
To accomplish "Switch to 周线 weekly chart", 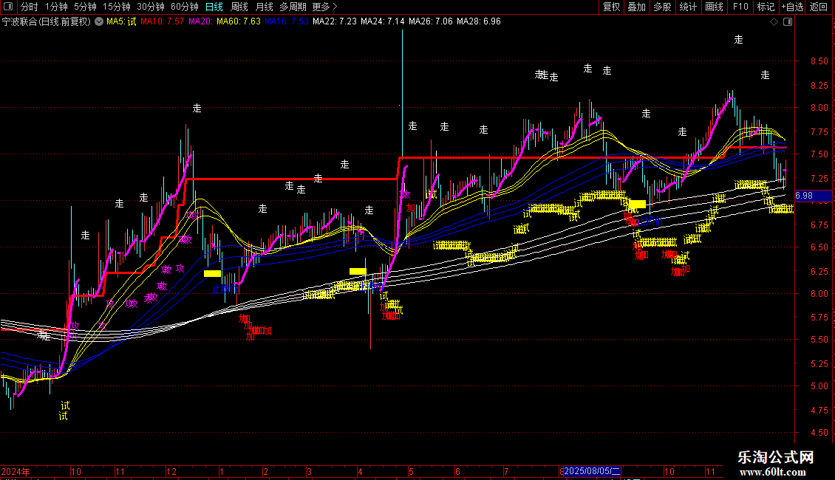I will (239, 7).
